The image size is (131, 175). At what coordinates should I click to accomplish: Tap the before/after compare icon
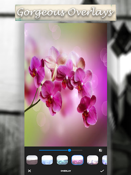(100, 150)
